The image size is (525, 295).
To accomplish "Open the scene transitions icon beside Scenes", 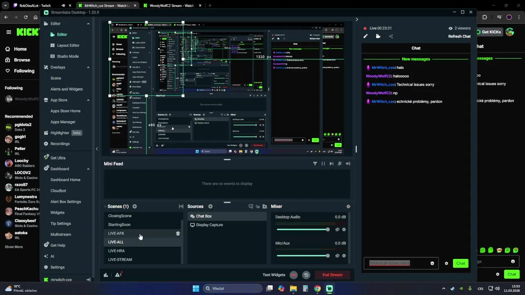I will 181,206.
